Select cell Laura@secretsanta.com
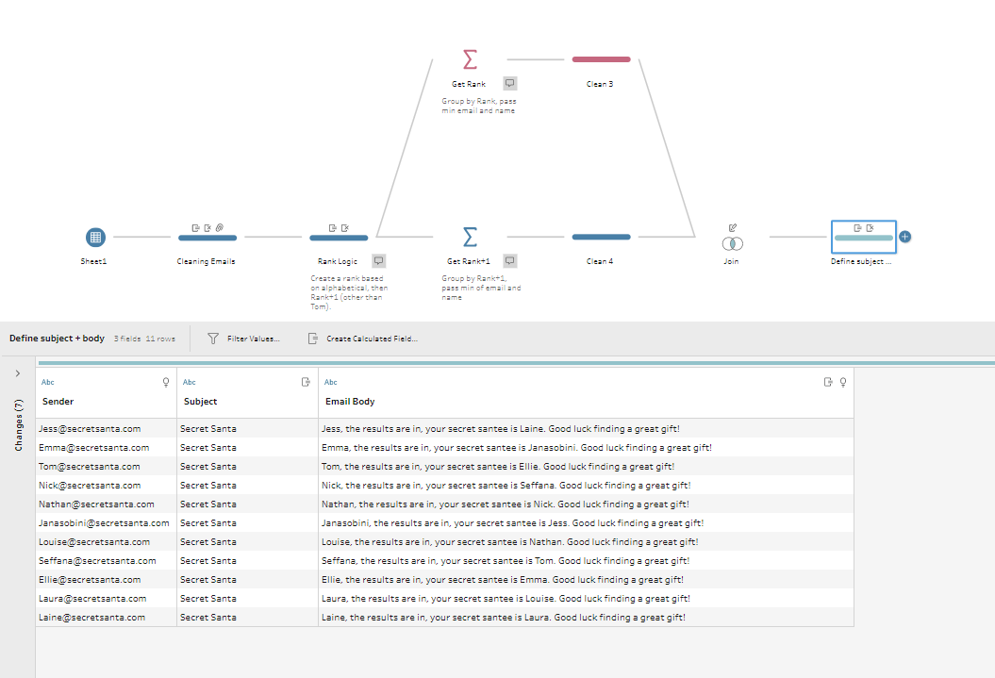This screenshot has width=995, height=678. tap(106, 599)
